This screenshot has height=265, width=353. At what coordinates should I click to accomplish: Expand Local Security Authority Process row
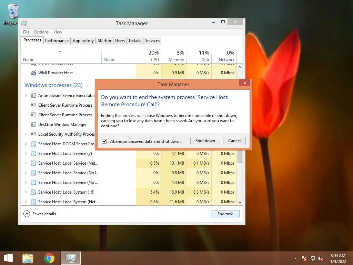pos(26,134)
